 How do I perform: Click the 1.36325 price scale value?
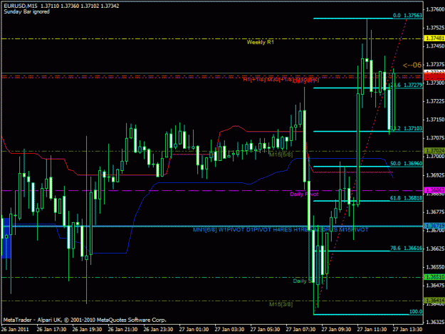(x=435, y=323)
